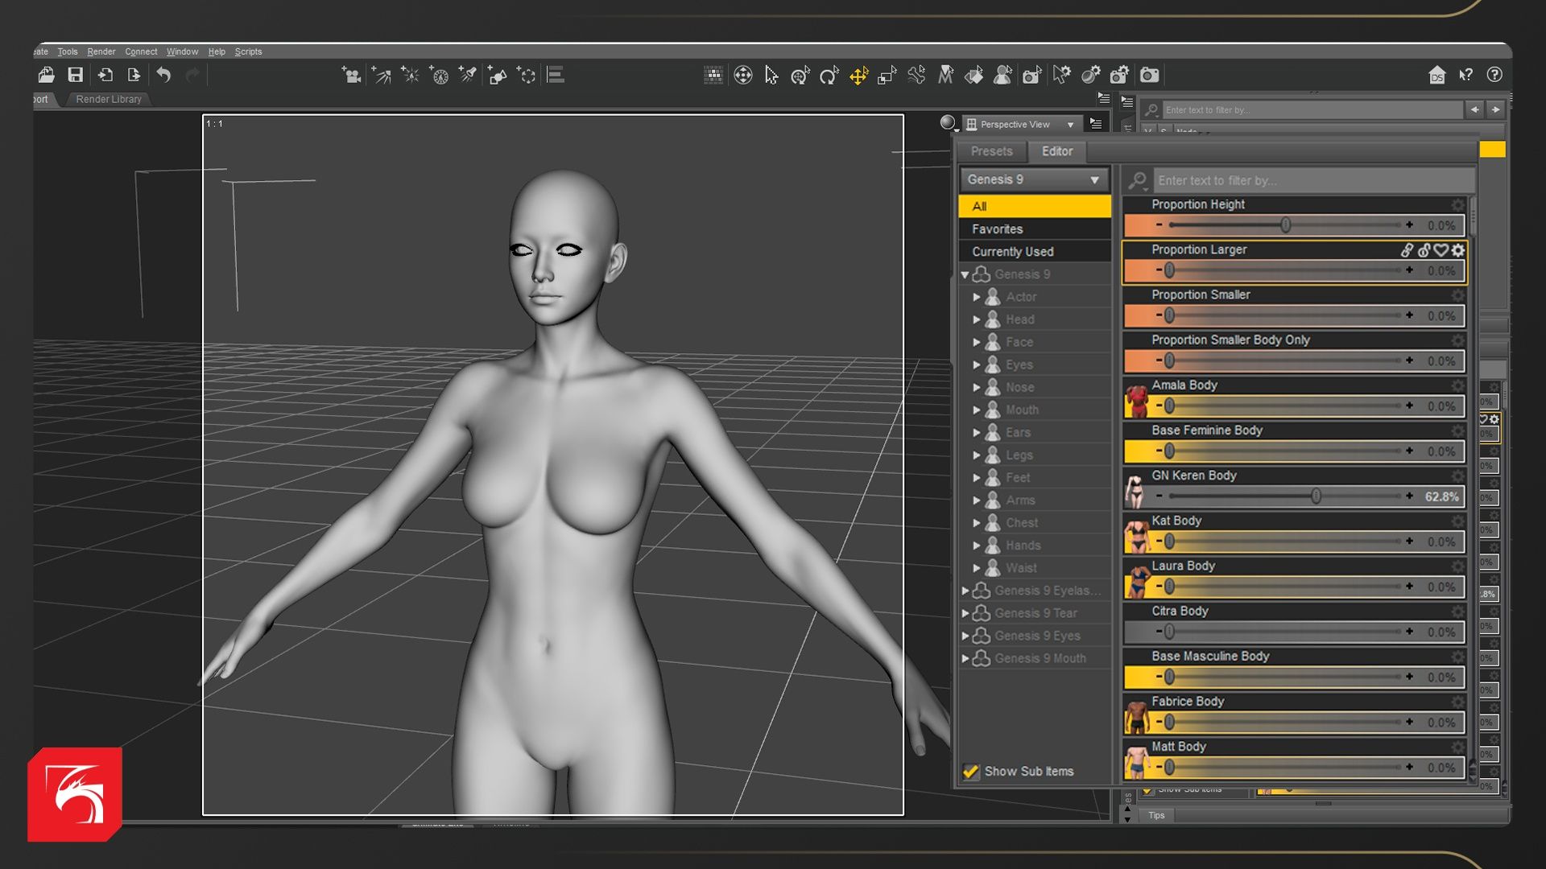Click the GN Keren Body slider handle
Image resolution: width=1546 pixels, height=869 pixels.
point(1316,496)
